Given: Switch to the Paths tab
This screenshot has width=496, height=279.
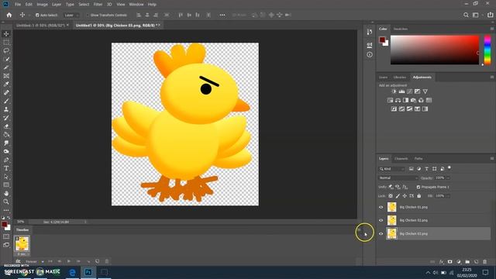Looking at the screenshot, I should coord(418,158).
